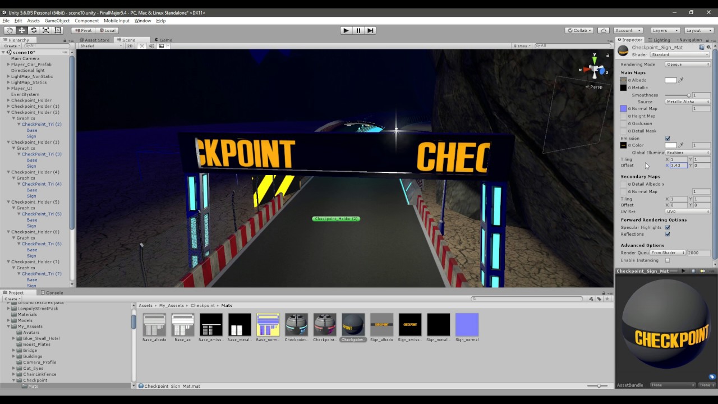The width and height of the screenshot is (718, 404).
Task: Click the Step frame button
Action: tap(370, 30)
